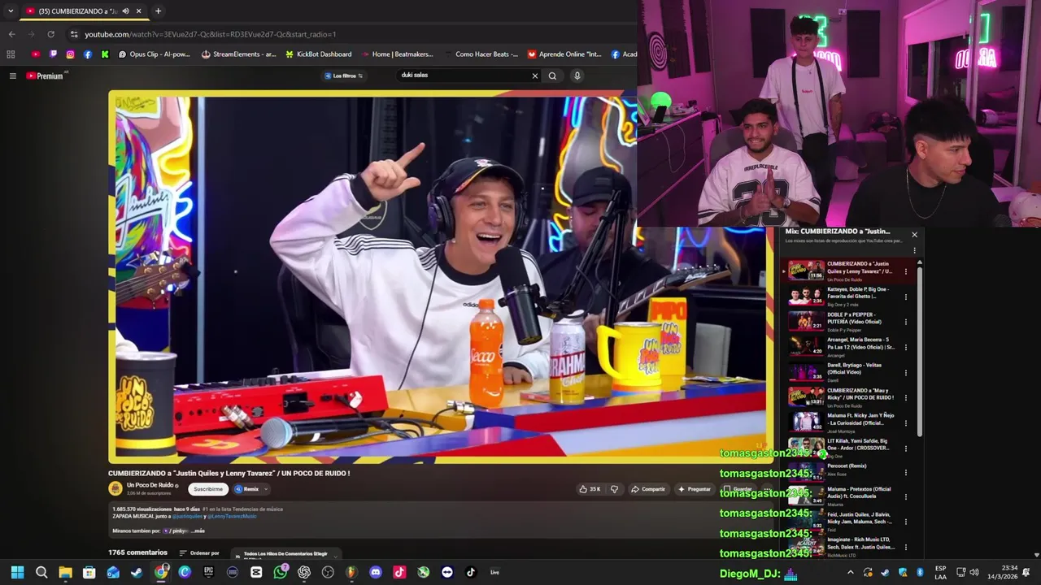This screenshot has height=585, width=1041.
Task: Close the CUMBIERIZANDO browser tab
Action: [x=138, y=11]
